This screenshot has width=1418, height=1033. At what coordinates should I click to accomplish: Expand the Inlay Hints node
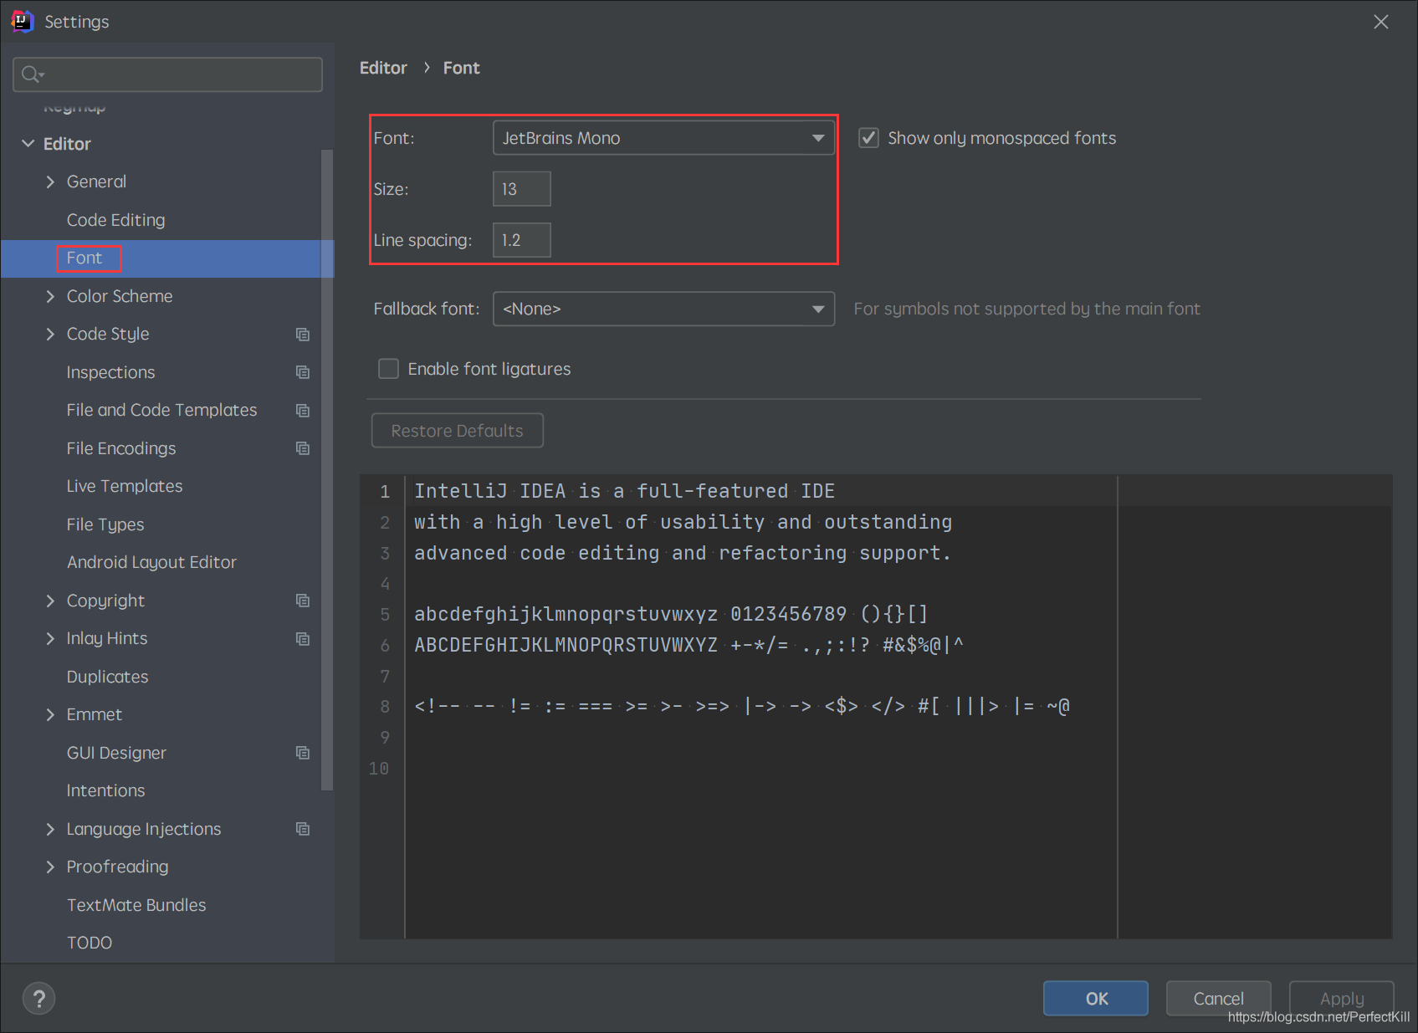[x=50, y=638]
